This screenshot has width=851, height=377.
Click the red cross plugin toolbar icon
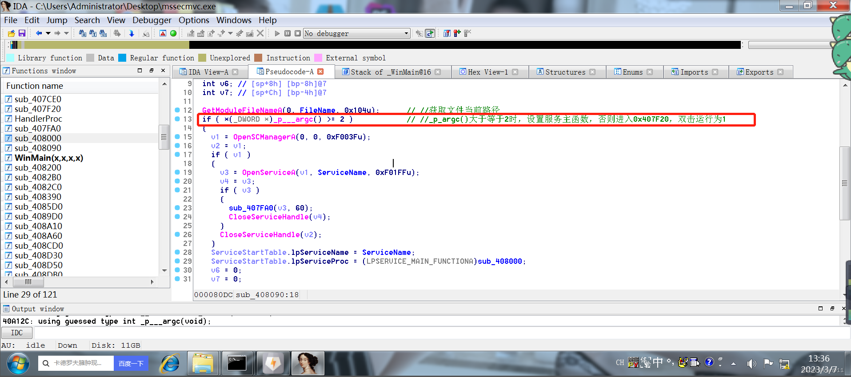(457, 33)
